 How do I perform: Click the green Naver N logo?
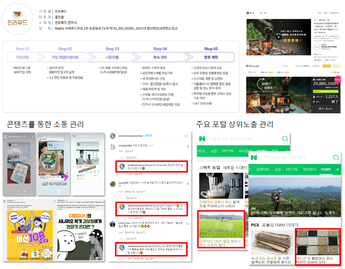[x=254, y=157]
